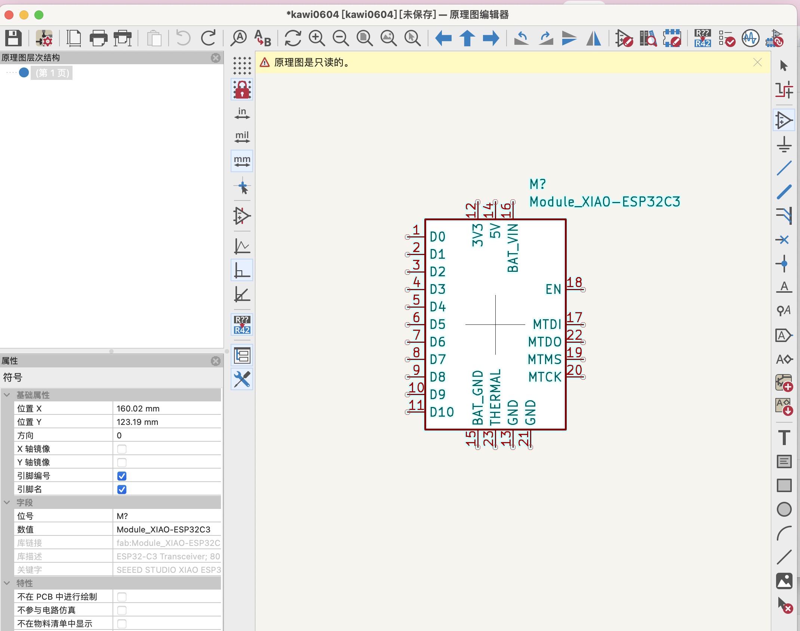Click the Undo arrow
Screen dimensions: 800x631
[x=183, y=38]
